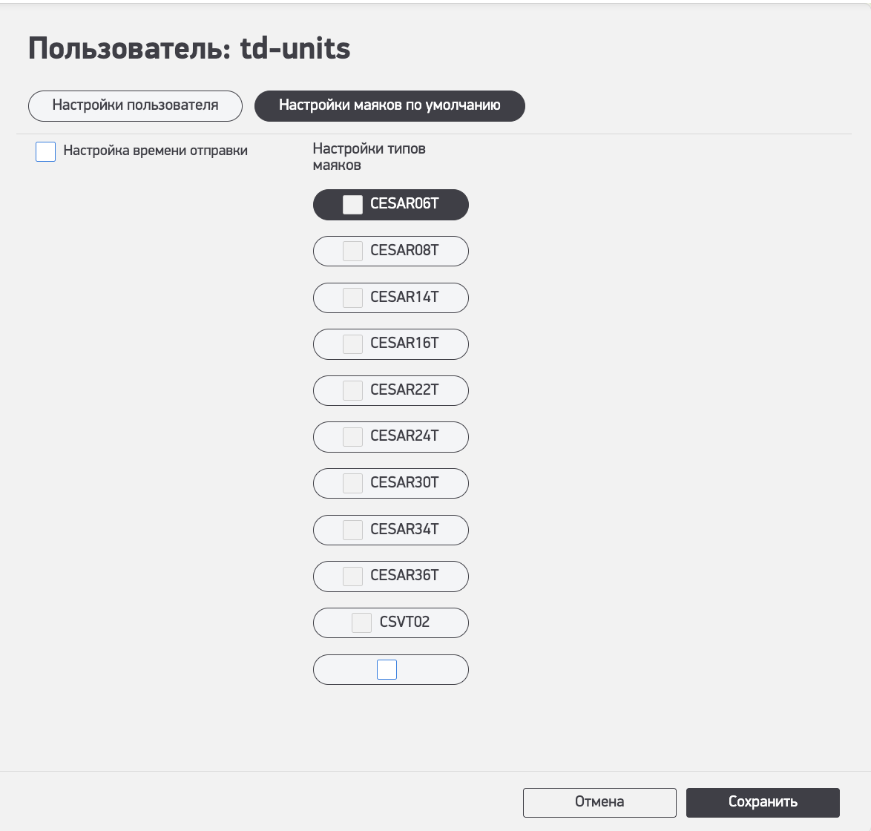Switch to Настройки маяков по умолчанию tab
The image size is (871, 831).
[390, 106]
